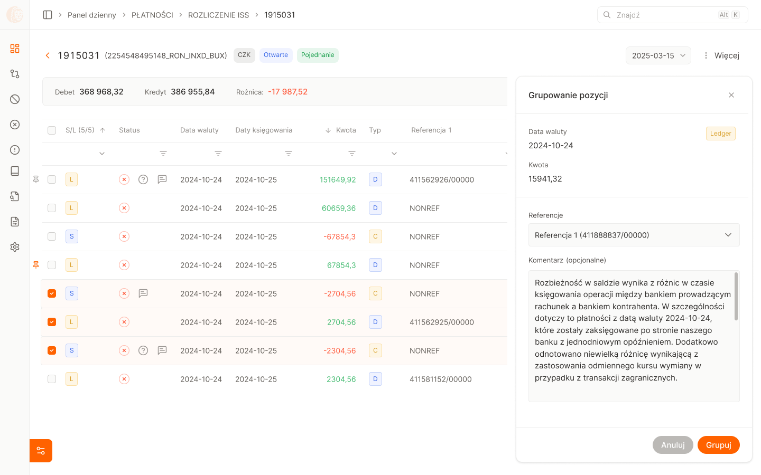Image resolution: width=761 pixels, height=475 pixels.
Task: Uncheck the row with amount -2304,56
Action: coord(52,350)
